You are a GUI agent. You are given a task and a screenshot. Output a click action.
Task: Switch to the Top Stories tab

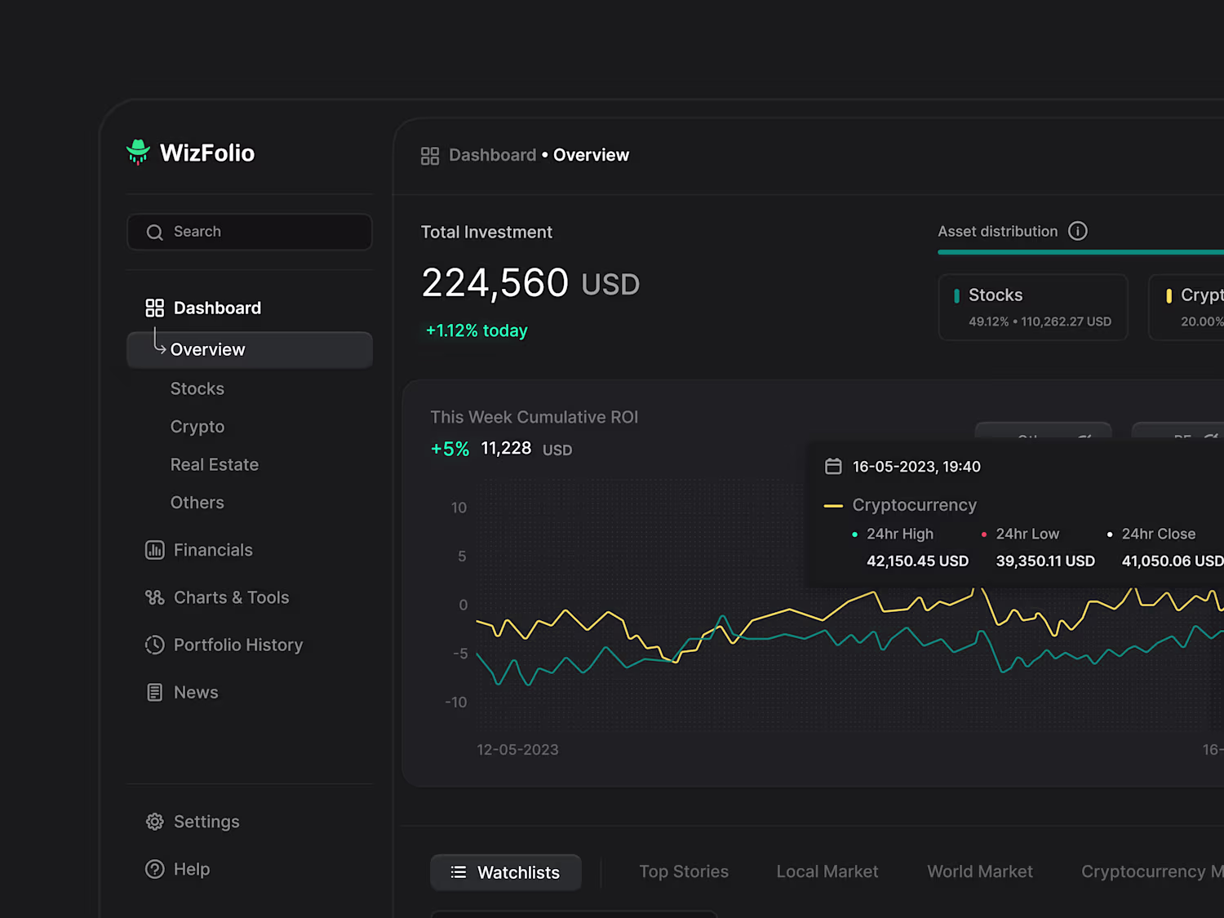pos(684,871)
